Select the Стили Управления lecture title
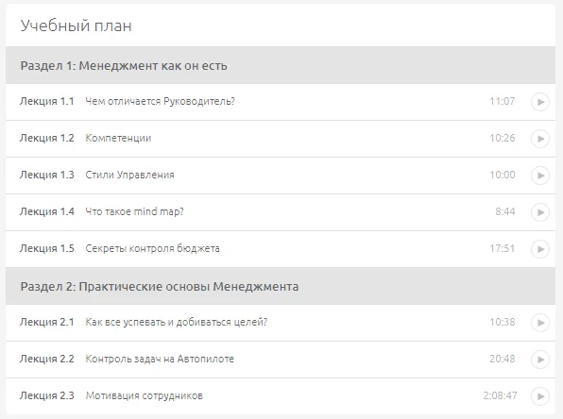This screenshot has width=563, height=419. 129,175
